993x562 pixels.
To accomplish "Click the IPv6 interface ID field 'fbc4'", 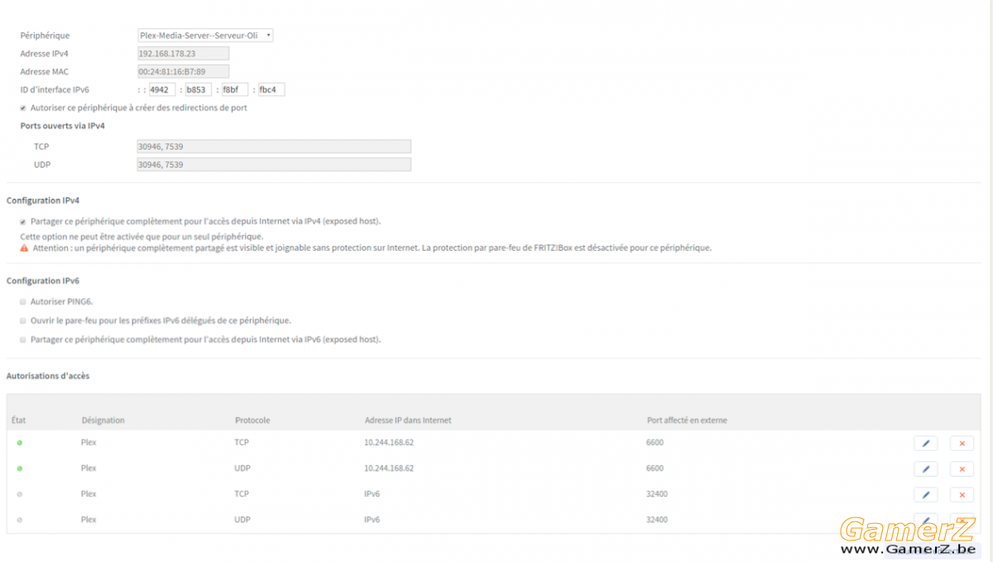I will [x=271, y=89].
